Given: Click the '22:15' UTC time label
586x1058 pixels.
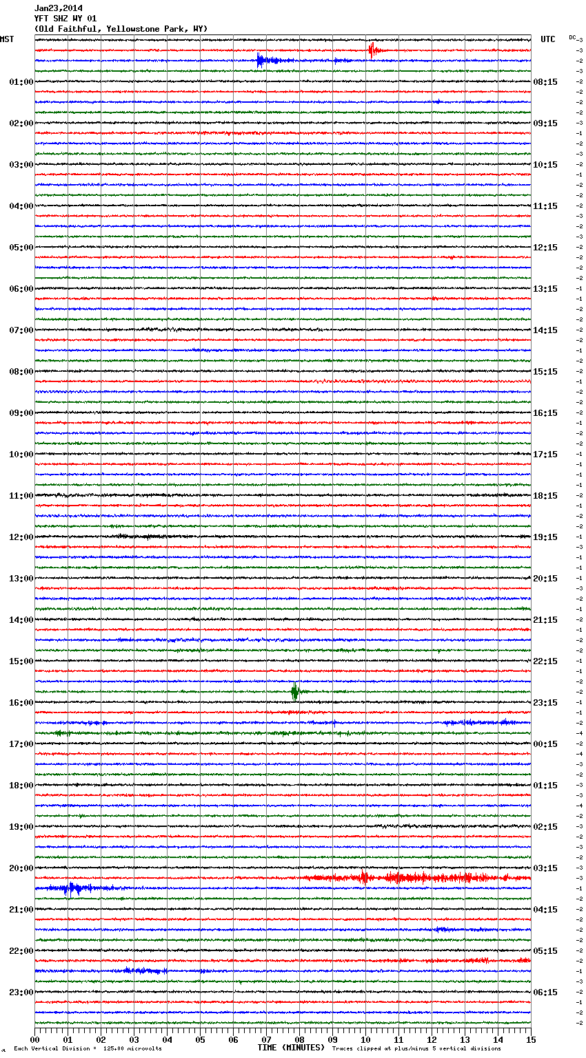Looking at the screenshot, I should [545, 661].
